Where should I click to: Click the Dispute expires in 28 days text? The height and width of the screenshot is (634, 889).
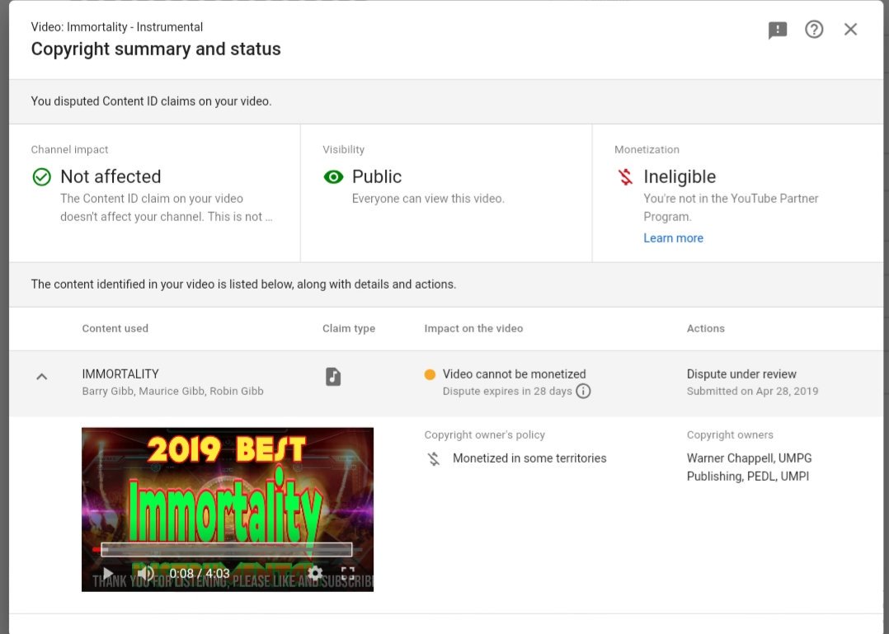click(x=507, y=391)
